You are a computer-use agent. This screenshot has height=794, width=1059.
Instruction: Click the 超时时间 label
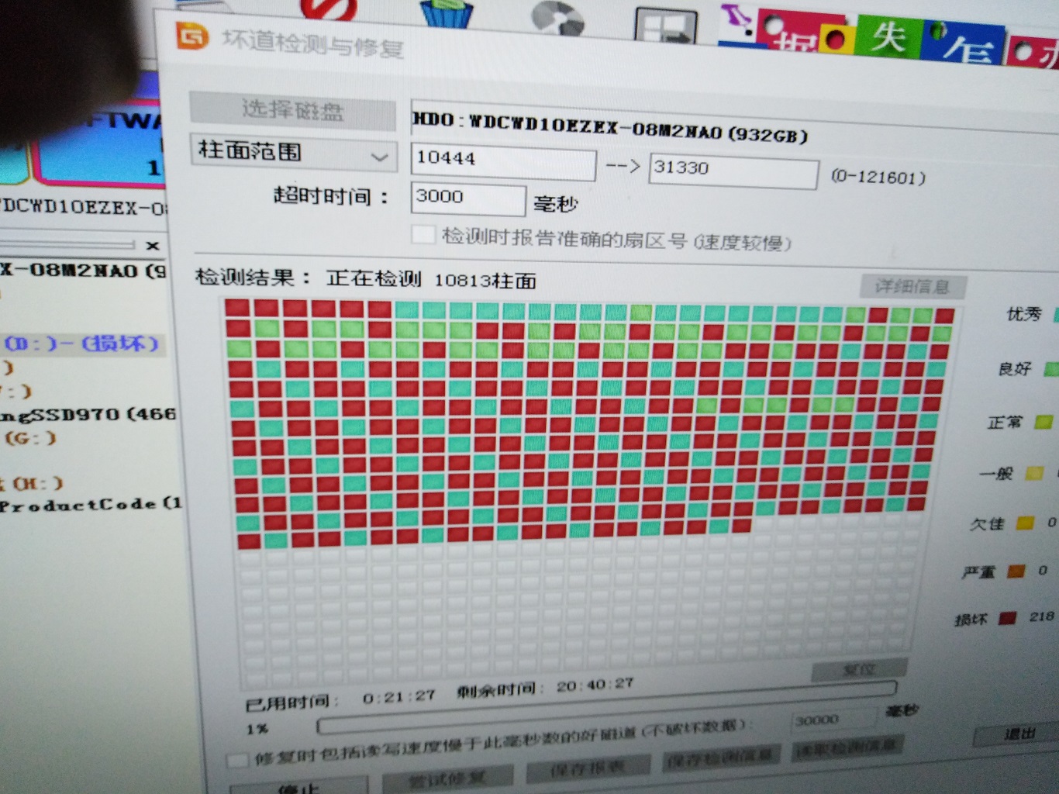coord(330,195)
